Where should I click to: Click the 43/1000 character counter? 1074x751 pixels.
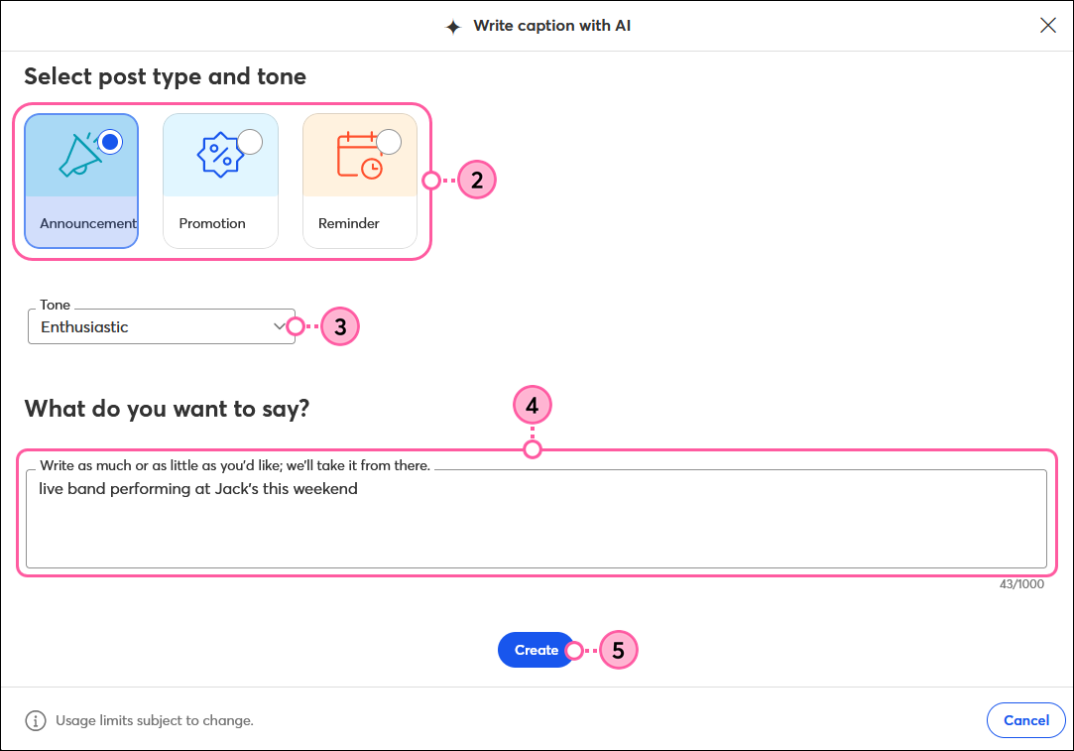click(x=1022, y=583)
